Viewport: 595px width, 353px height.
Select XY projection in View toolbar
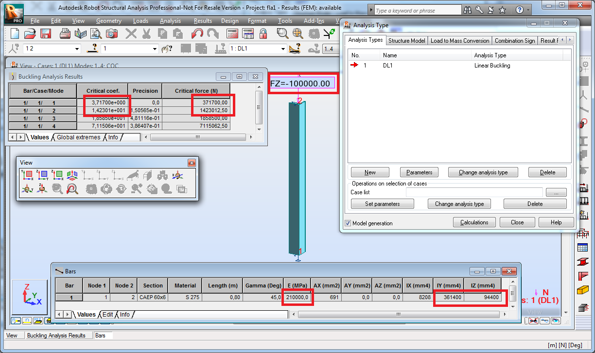pyautogui.click(x=27, y=175)
